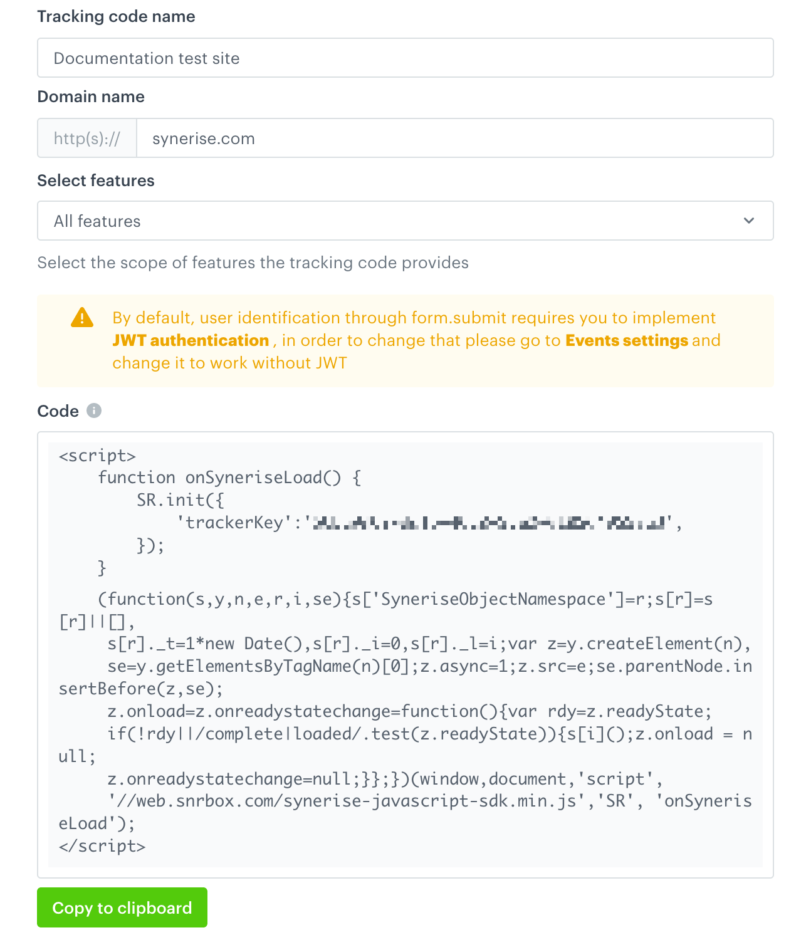Go to Events settings

[626, 340]
